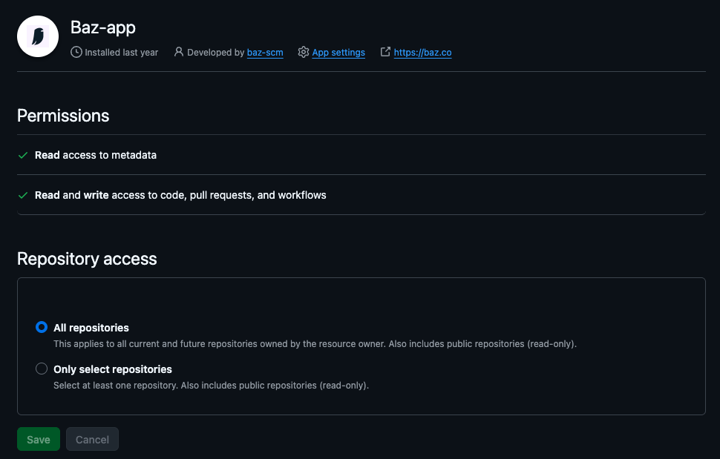
Task: Click the Repository access heading
Action: [87, 259]
